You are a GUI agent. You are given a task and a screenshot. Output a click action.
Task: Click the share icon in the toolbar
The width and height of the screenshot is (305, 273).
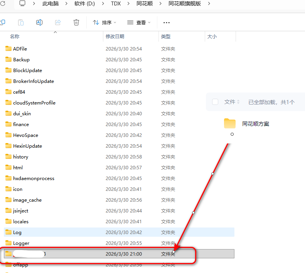[x=58, y=22]
